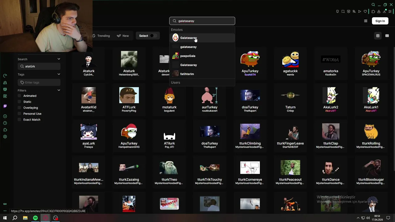This screenshot has height=222, width=395.
Task: Open StarfishBZDF author link
Action: pos(290,147)
